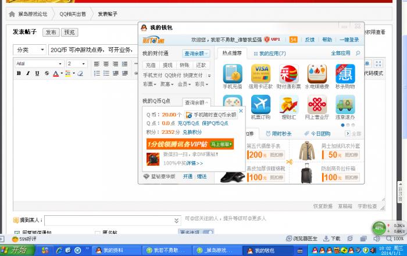
Task: Click the 转账 button
Action: point(184,65)
